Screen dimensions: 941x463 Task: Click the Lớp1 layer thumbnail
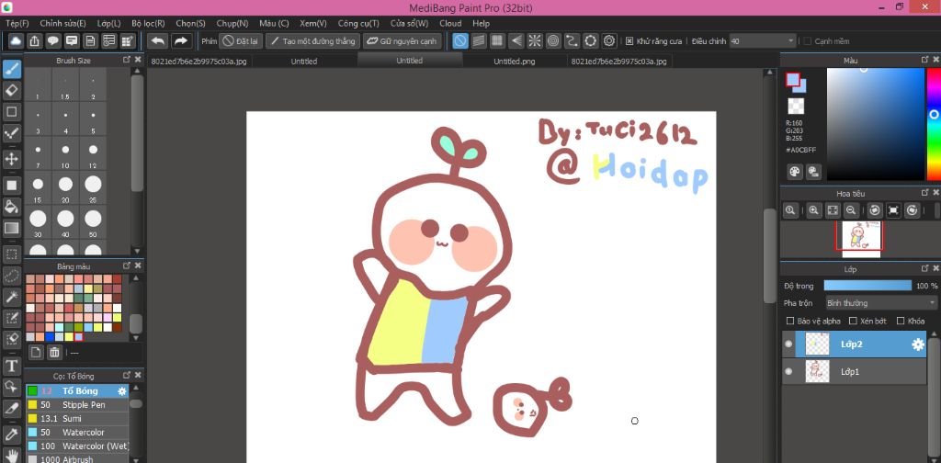pyautogui.click(x=817, y=372)
